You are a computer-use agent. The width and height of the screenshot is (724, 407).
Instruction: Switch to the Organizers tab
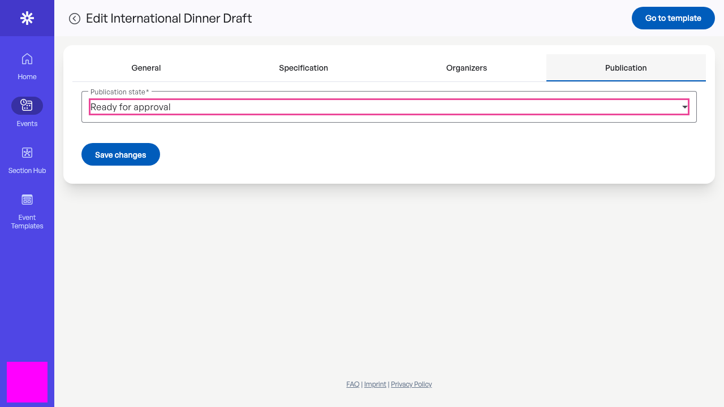pos(467,68)
